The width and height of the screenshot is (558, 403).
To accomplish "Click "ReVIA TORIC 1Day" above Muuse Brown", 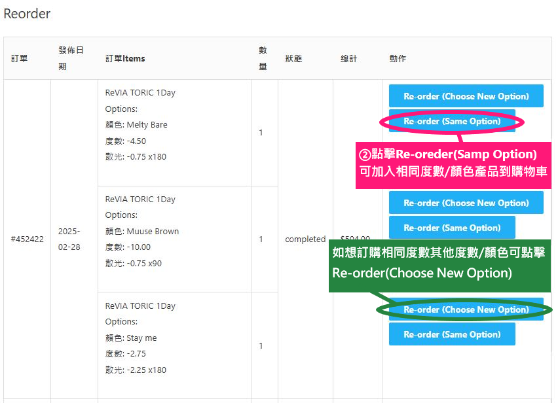I will (x=140, y=200).
